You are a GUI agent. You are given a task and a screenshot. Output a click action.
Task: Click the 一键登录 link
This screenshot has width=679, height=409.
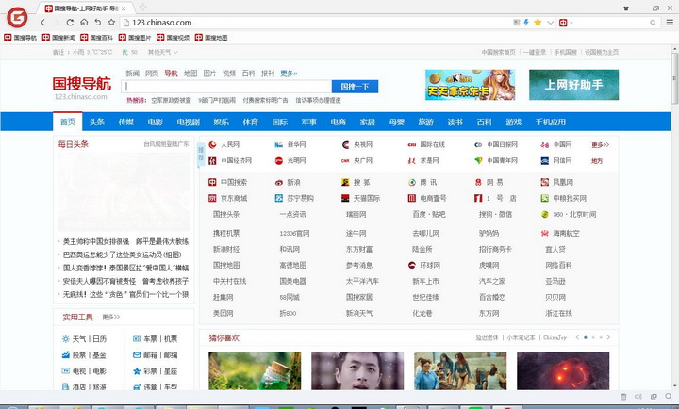tap(535, 53)
